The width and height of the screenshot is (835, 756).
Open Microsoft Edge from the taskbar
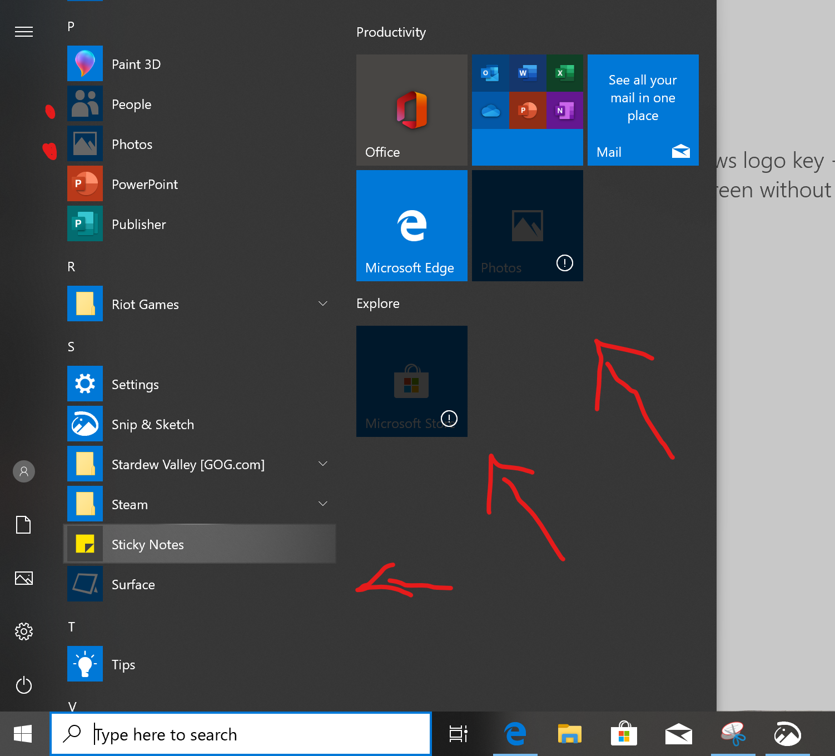515,734
